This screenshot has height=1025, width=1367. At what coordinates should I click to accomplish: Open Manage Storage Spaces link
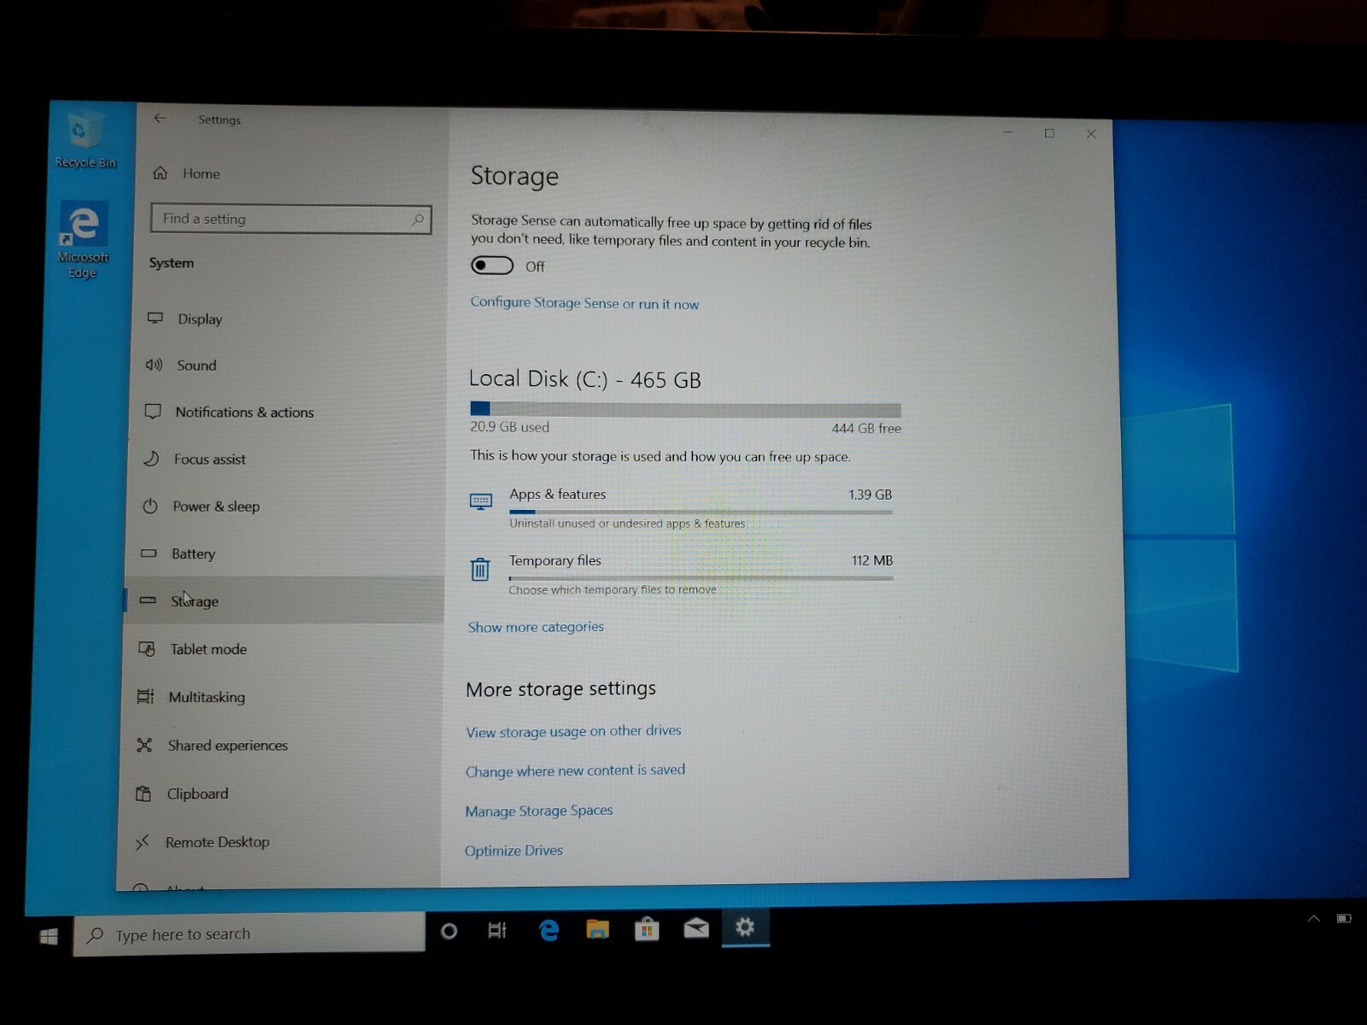click(539, 811)
